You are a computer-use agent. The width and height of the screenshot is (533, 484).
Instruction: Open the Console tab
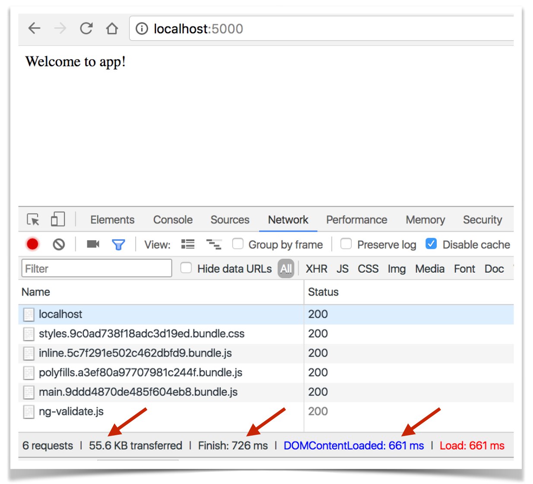pos(173,220)
